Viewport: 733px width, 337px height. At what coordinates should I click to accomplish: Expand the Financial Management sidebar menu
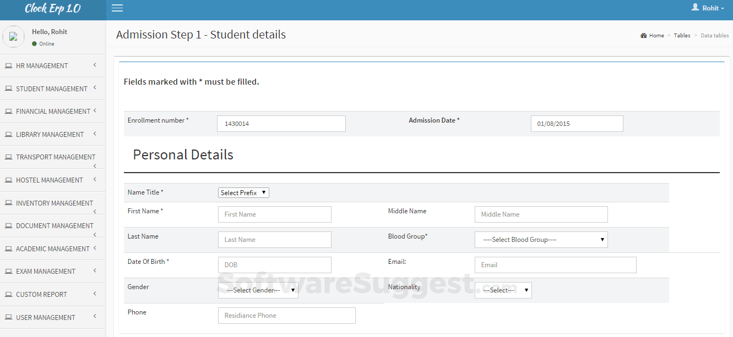[53, 112]
